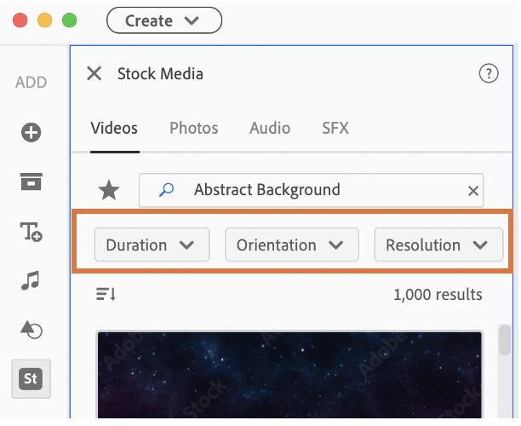
Task: Expand the Duration filter dropdown
Action: click(151, 245)
